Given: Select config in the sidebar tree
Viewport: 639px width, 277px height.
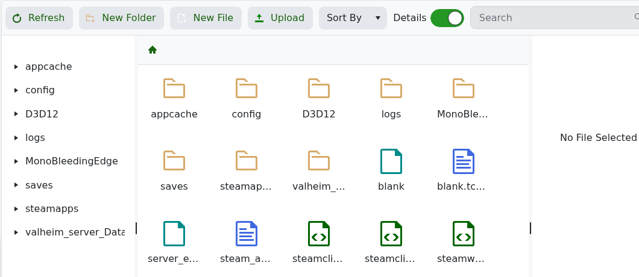Looking at the screenshot, I should [x=40, y=90].
